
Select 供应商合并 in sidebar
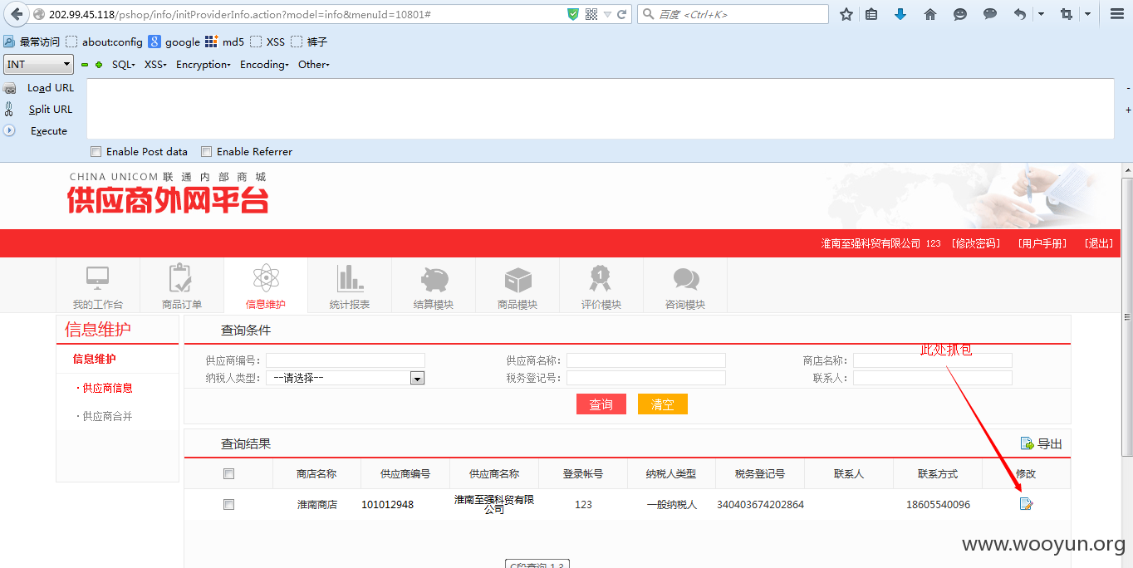(105, 416)
